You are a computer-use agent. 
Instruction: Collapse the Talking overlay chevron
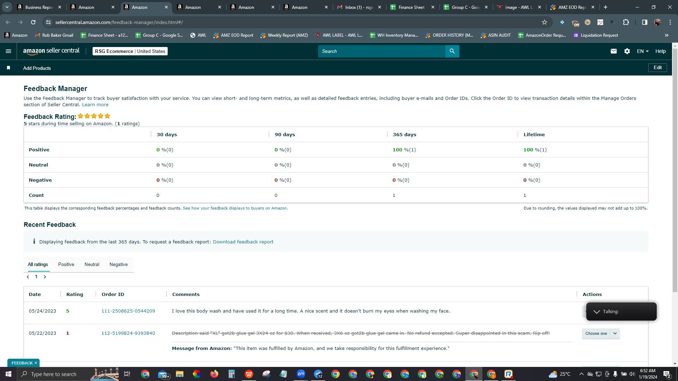pyautogui.click(x=597, y=312)
